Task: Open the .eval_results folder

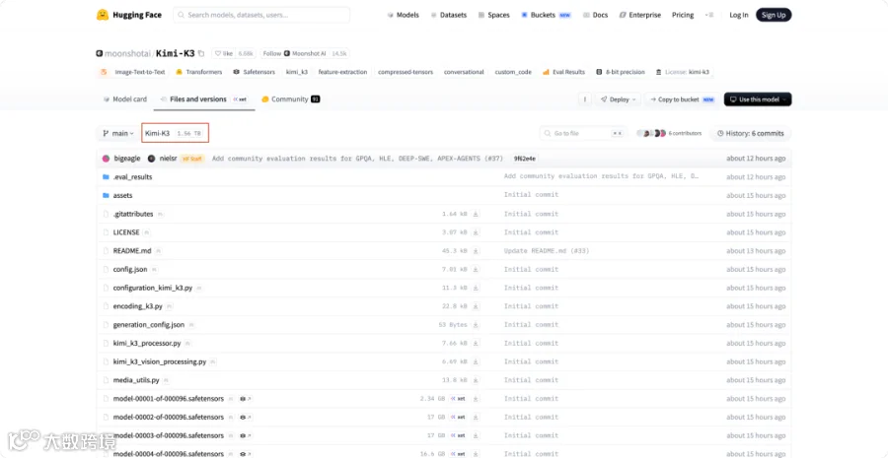Action: (132, 177)
